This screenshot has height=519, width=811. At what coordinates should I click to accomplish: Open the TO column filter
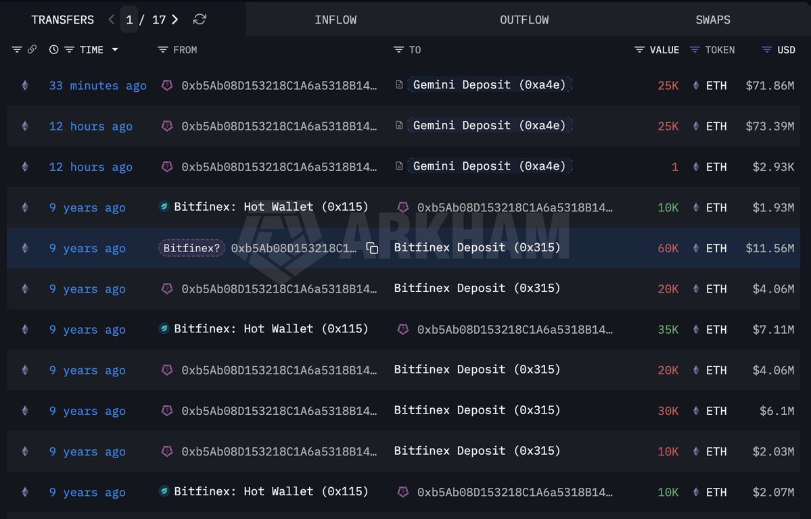pos(398,49)
